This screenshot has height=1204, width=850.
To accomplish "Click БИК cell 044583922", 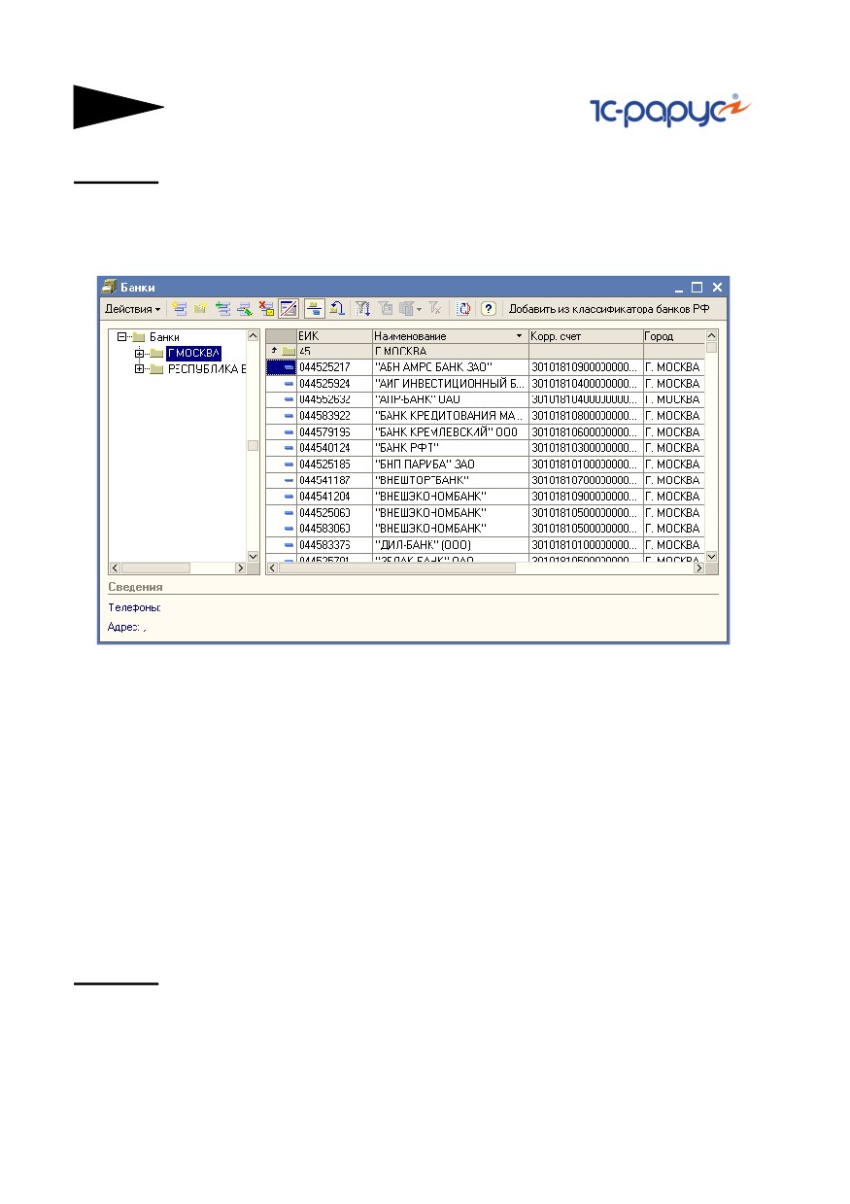I will point(334,416).
